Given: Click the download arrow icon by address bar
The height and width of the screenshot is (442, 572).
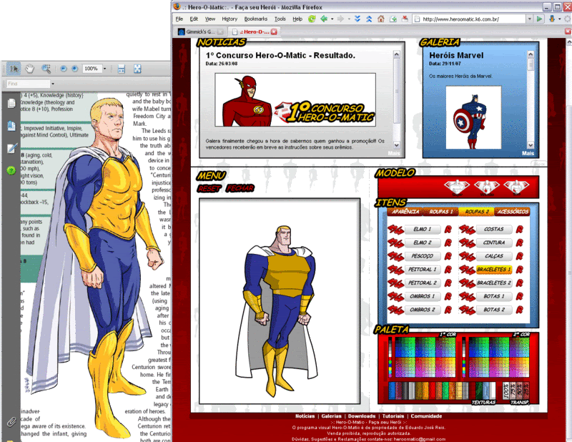Looking at the screenshot, I should [551, 19].
